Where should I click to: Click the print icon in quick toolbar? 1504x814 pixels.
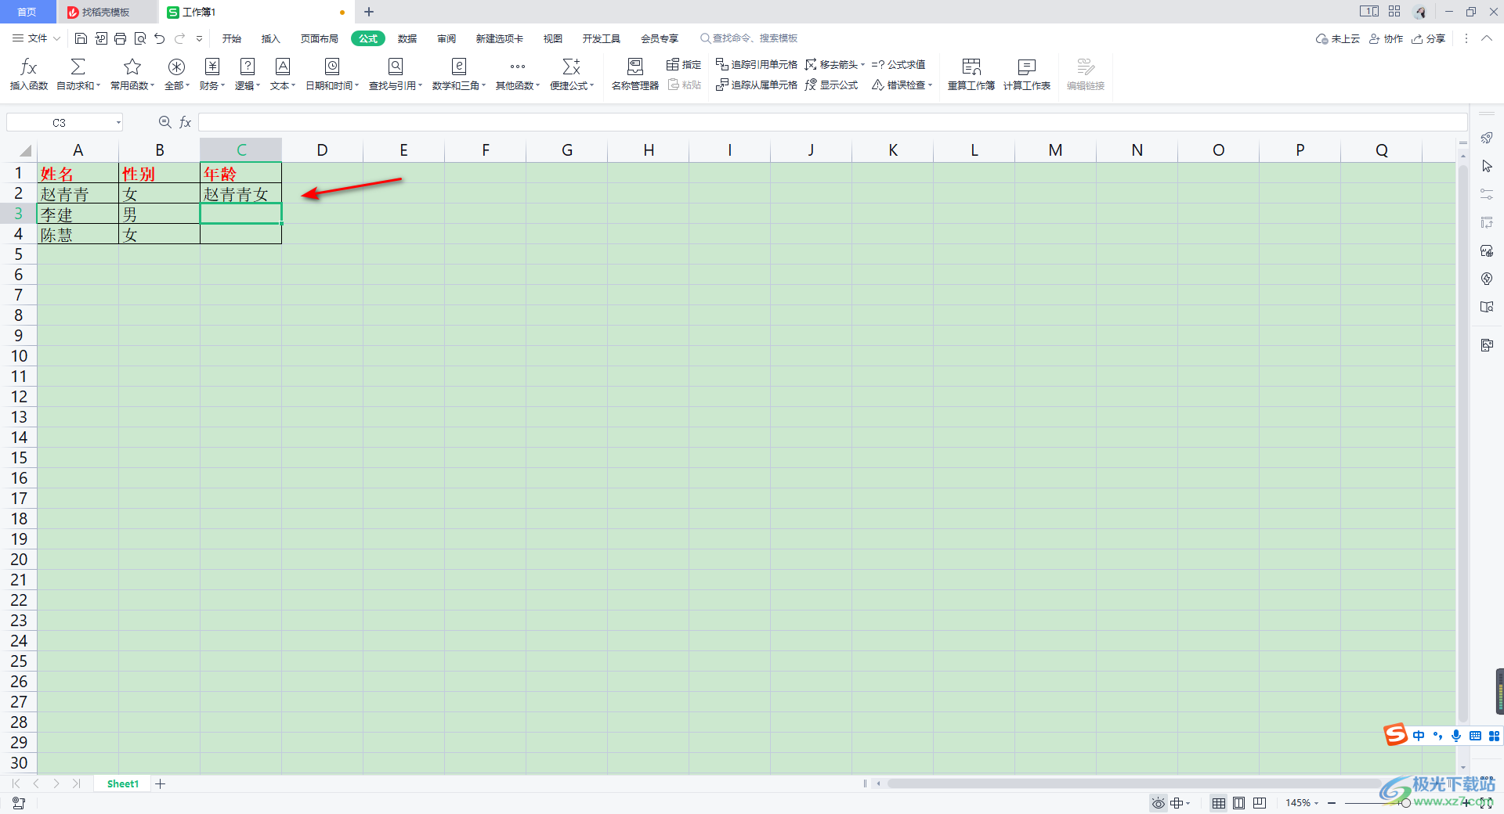(120, 38)
